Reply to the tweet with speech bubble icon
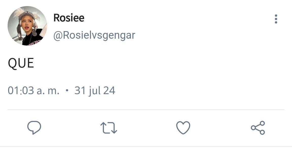Screen dimensions: 292x151 point(34,127)
